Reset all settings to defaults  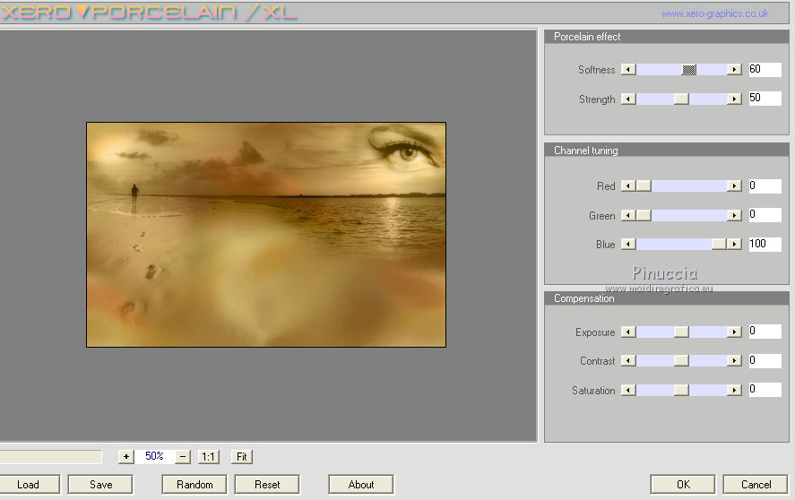click(x=267, y=484)
